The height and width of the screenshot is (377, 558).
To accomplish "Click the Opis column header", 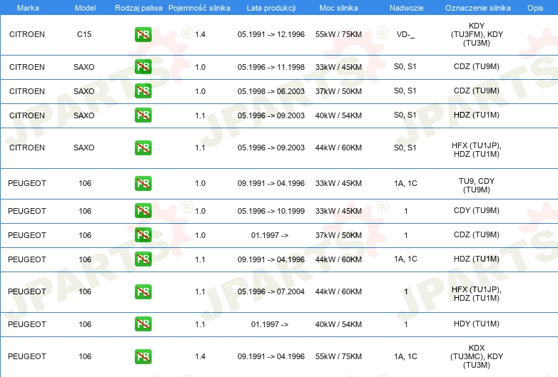I will click(x=535, y=8).
